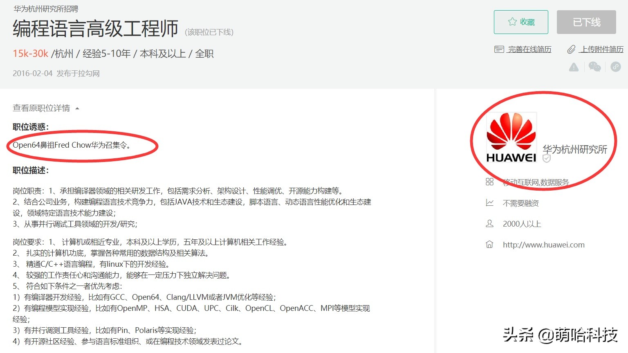
Task: Click the home icon next to the company website
Action: click(489, 244)
